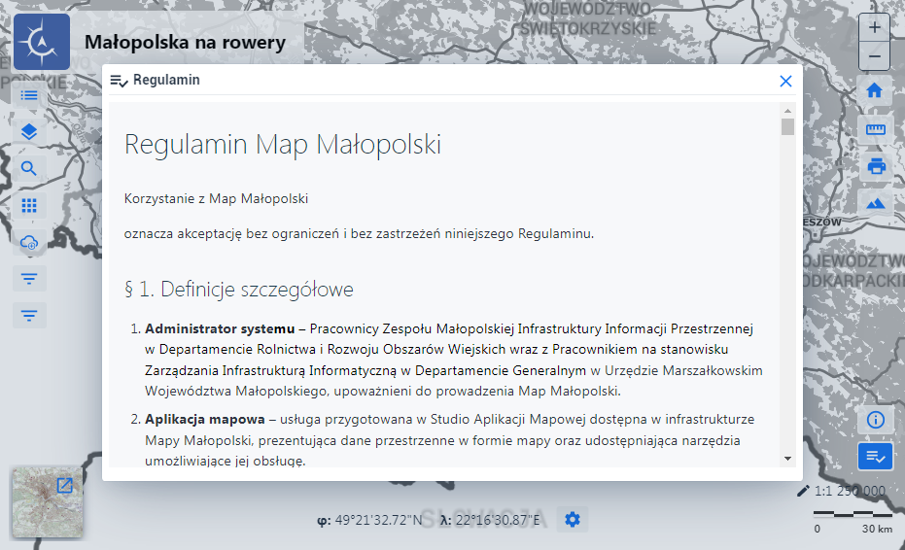The image size is (905, 550).
Task: Return map to home extent
Action: (x=875, y=90)
